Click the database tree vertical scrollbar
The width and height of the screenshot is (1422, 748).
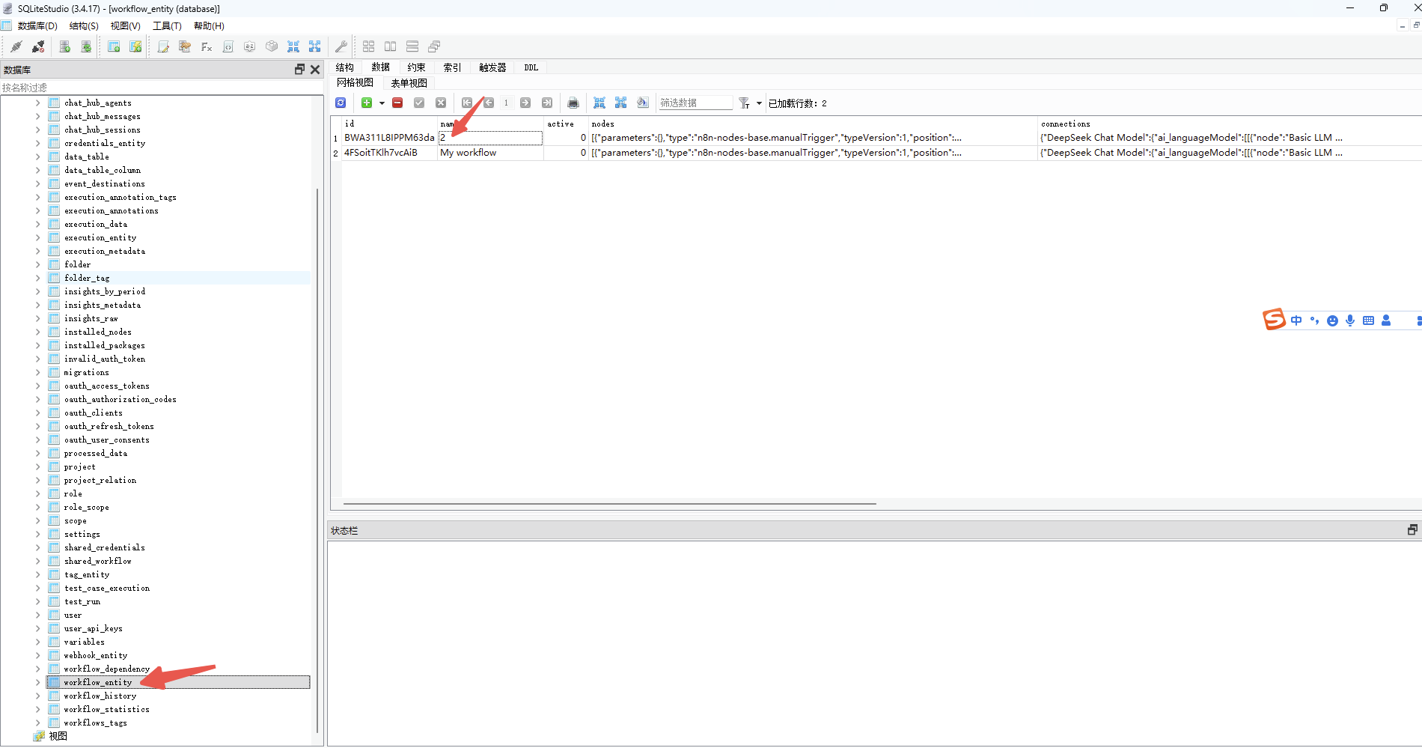click(317, 460)
